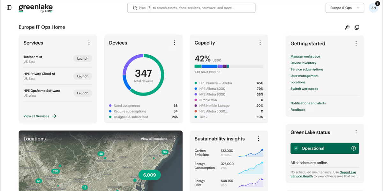Screen dimensions: 383x191
Task: Open Services card kebab menu
Action: 89,43
